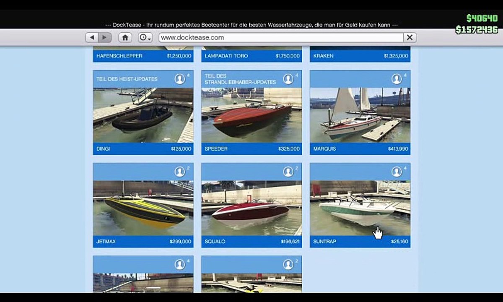Screen dimensions: 503x302
Task: Click the www.docktease.com address bar
Action: pyautogui.click(x=281, y=37)
